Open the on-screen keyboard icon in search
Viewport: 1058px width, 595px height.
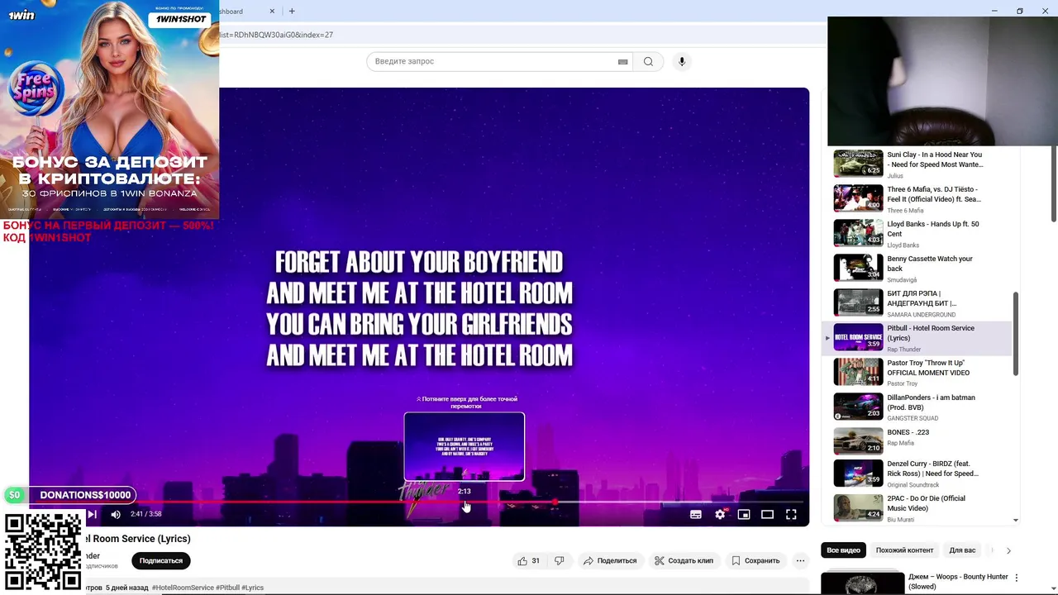(x=623, y=61)
